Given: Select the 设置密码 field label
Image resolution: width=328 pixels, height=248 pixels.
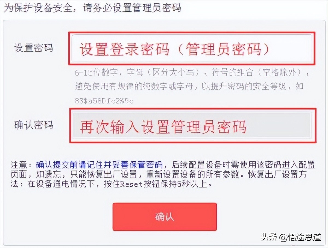Looking at the screenshot, I should point(33,48).
